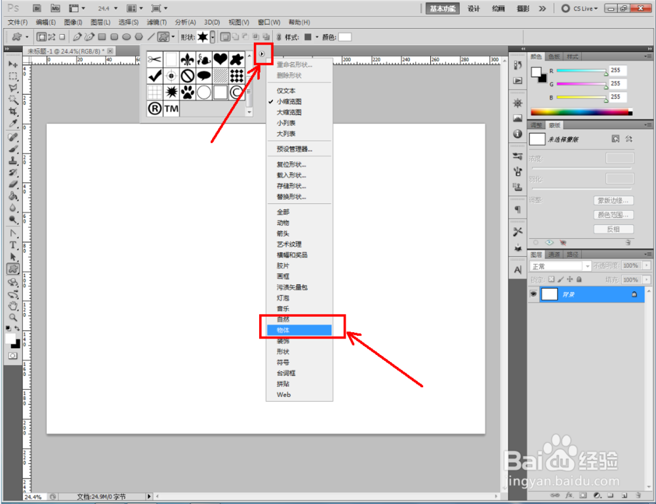656x504 pixels.
Task: Switch to the 通道 tab
Action: tap(554, 255)
